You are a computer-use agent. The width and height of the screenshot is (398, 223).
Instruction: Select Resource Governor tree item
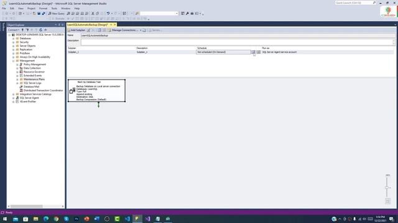coord(34,72)
